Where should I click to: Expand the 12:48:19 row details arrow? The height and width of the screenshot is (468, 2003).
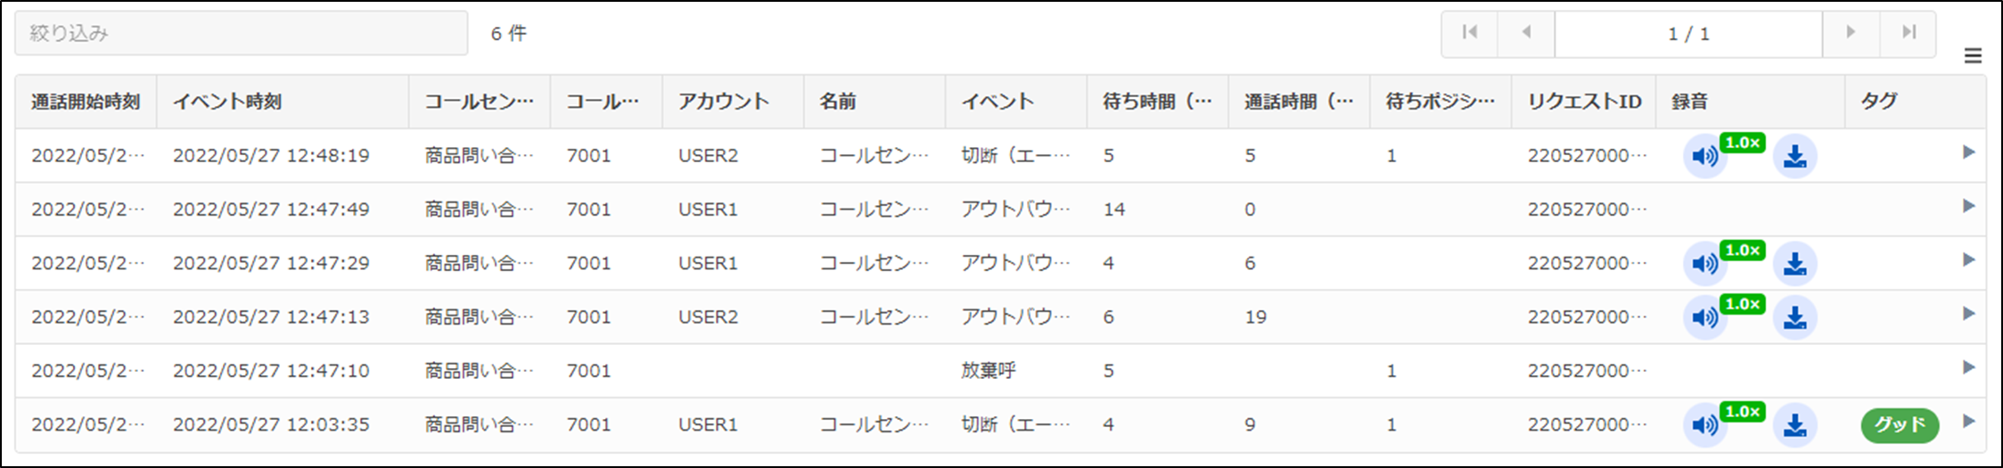pos(1969,152)
